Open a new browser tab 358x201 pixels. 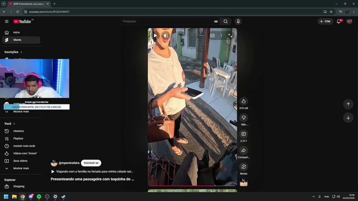(54, 4)
